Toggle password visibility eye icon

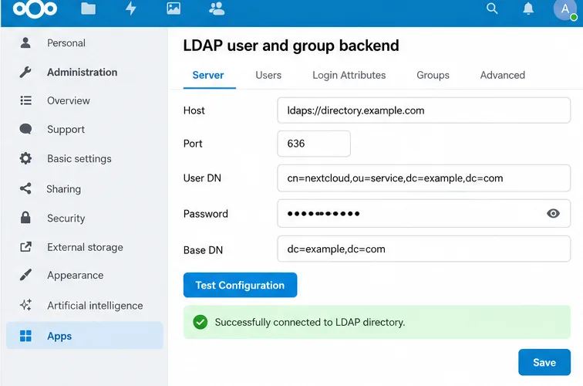coord(553,213)
